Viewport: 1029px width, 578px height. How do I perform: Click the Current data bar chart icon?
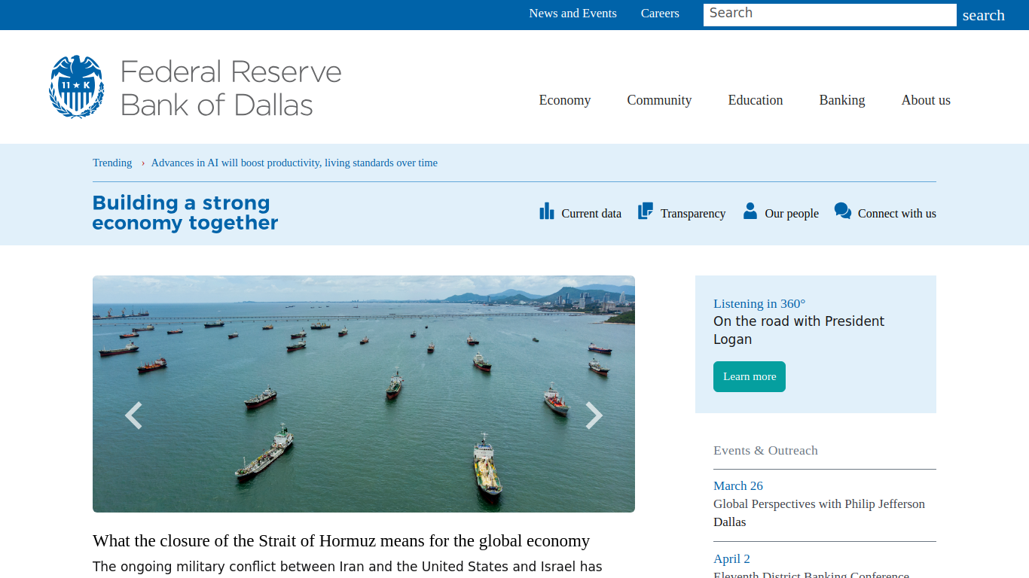(547, 211)
